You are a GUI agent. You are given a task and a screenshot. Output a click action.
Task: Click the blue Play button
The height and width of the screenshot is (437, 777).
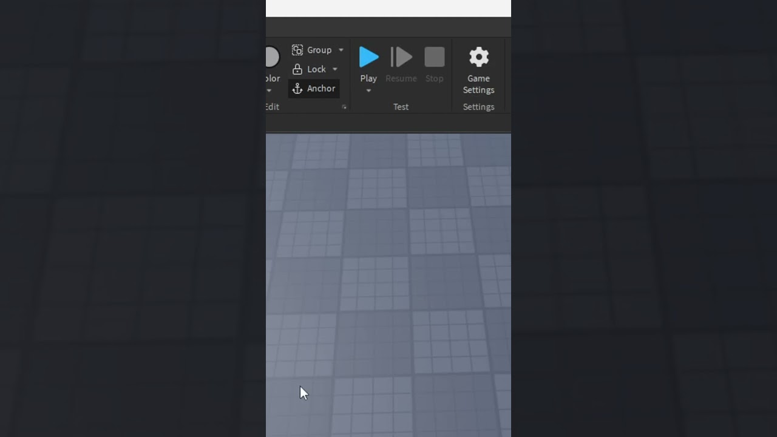368,57
